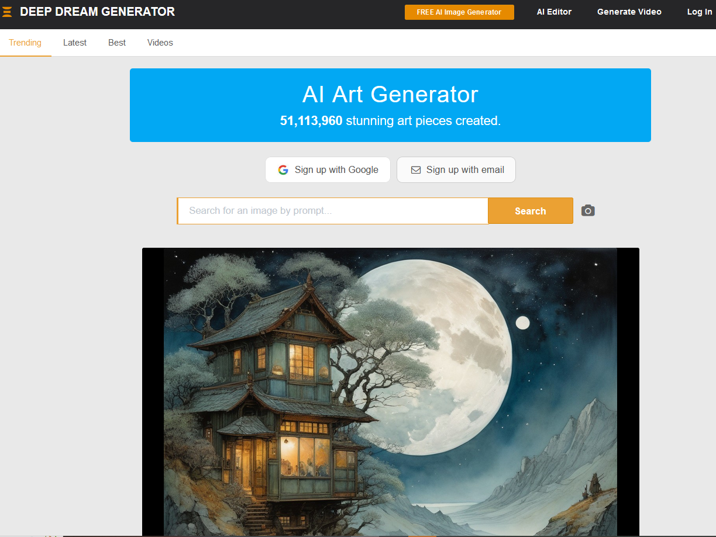Select the Best tab
The image size is (716, 537).
[x=117, y=43]
